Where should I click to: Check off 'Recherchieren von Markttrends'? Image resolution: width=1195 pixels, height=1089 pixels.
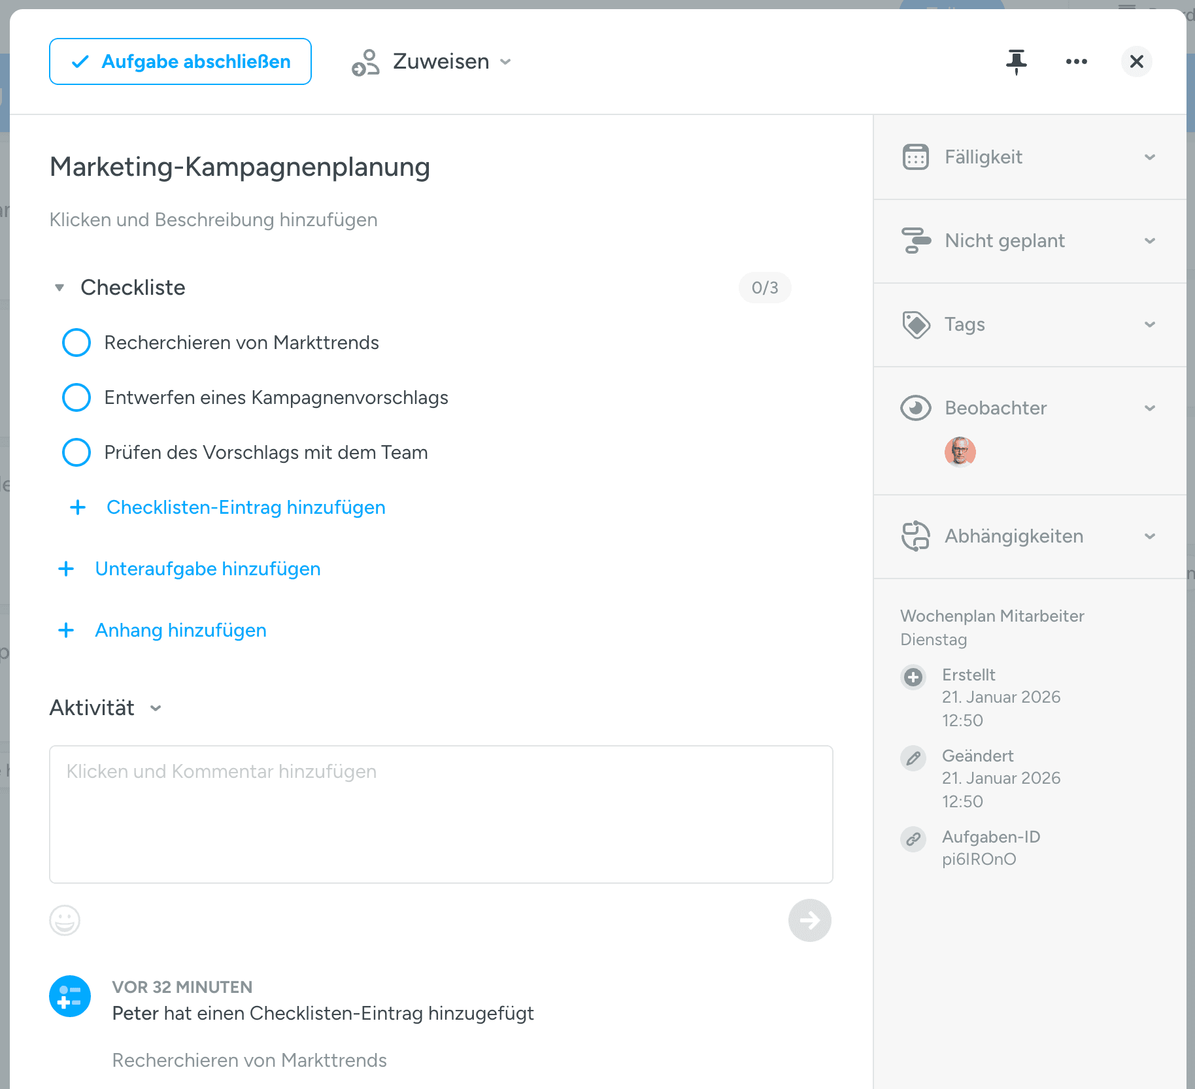[x=76, y=343]
